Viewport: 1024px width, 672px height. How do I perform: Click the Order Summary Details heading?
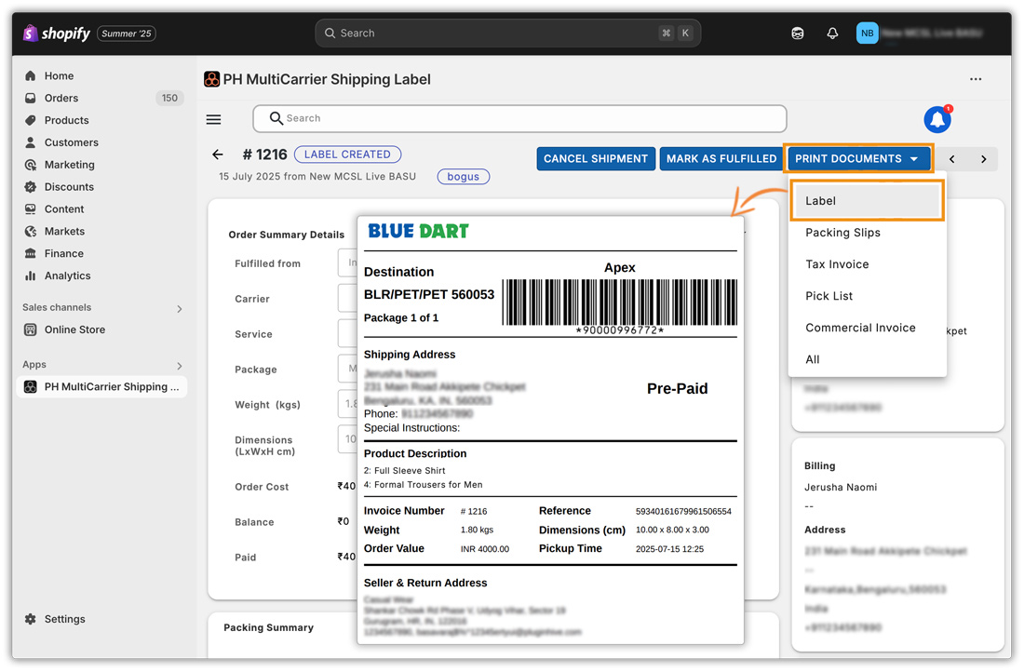click(286, 235)
